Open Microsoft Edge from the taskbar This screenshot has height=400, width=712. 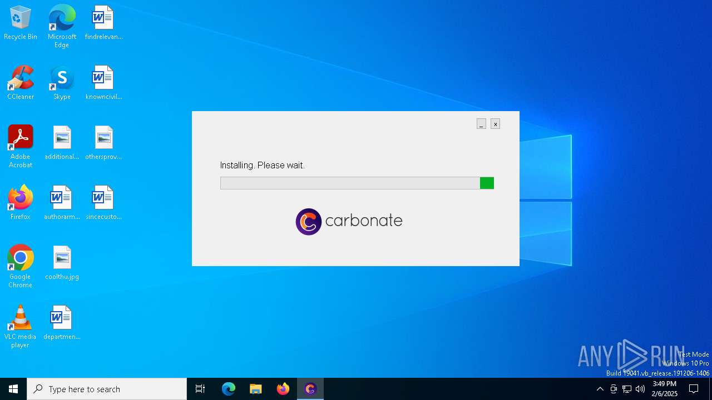click(229, 389)
